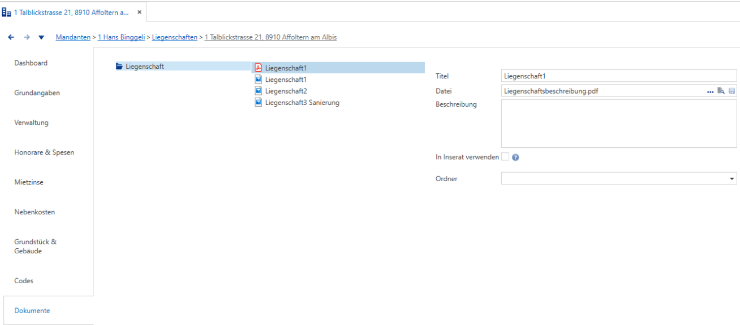Screen dimensions: 740x325
Task: Go forward with the right arrow
Action: click(26, 37)
